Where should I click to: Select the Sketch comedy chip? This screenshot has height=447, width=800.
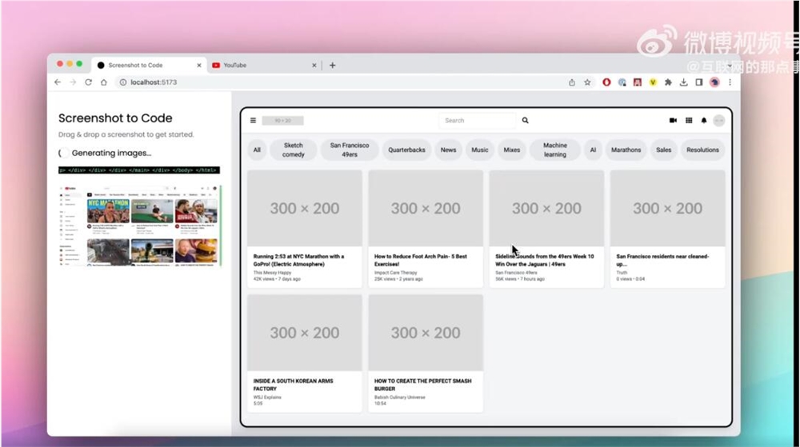(x=294, y=150)
